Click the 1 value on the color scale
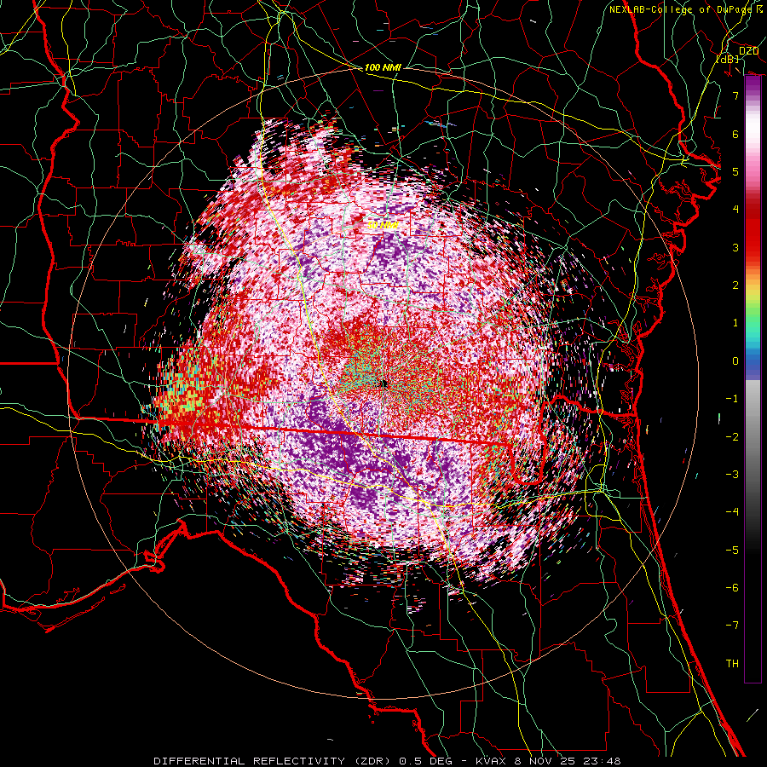This screenshot has width=767, height=767. pyautogui.click(x=735, y=323)
